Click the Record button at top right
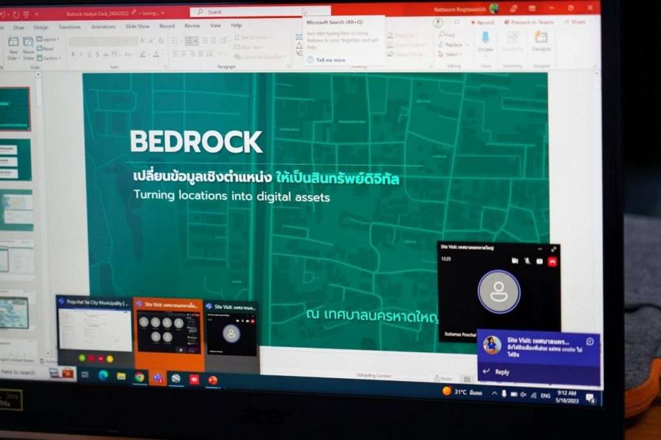This screenshot has width=661, height=440. [x=482, y=22]
